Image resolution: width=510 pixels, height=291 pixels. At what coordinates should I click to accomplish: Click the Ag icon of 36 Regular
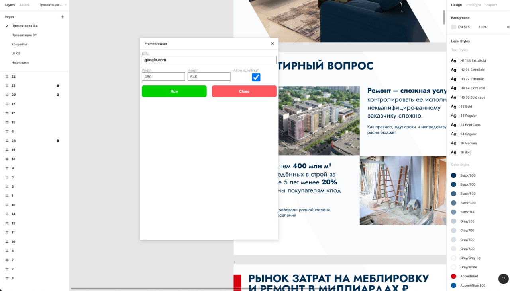[453, 116]
